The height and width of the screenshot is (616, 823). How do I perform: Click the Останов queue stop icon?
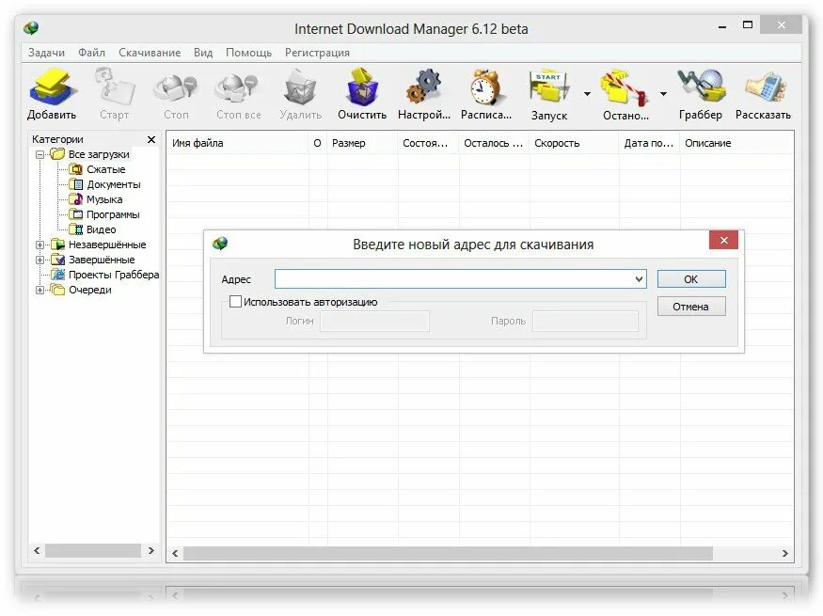(x=625, y=87)
